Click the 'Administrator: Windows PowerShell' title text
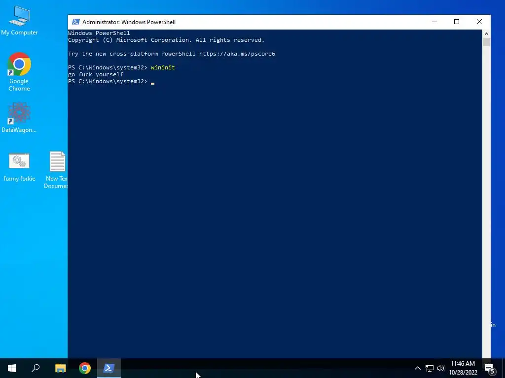 click(x=129, y=22)
